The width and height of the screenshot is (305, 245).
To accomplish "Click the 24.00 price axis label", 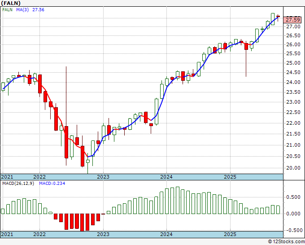I will click(293, 82).
